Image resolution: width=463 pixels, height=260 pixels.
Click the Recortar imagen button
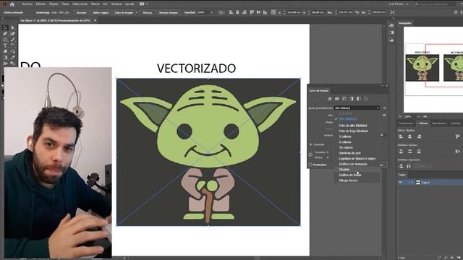pyautogui.click(x=168, y=13)
